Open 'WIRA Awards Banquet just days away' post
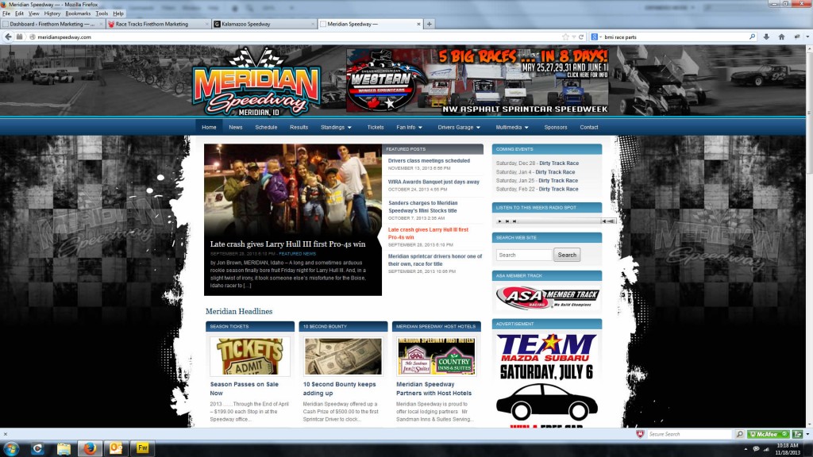The width and height of the screenshot is (813, 457). click(x=433, y=182)
